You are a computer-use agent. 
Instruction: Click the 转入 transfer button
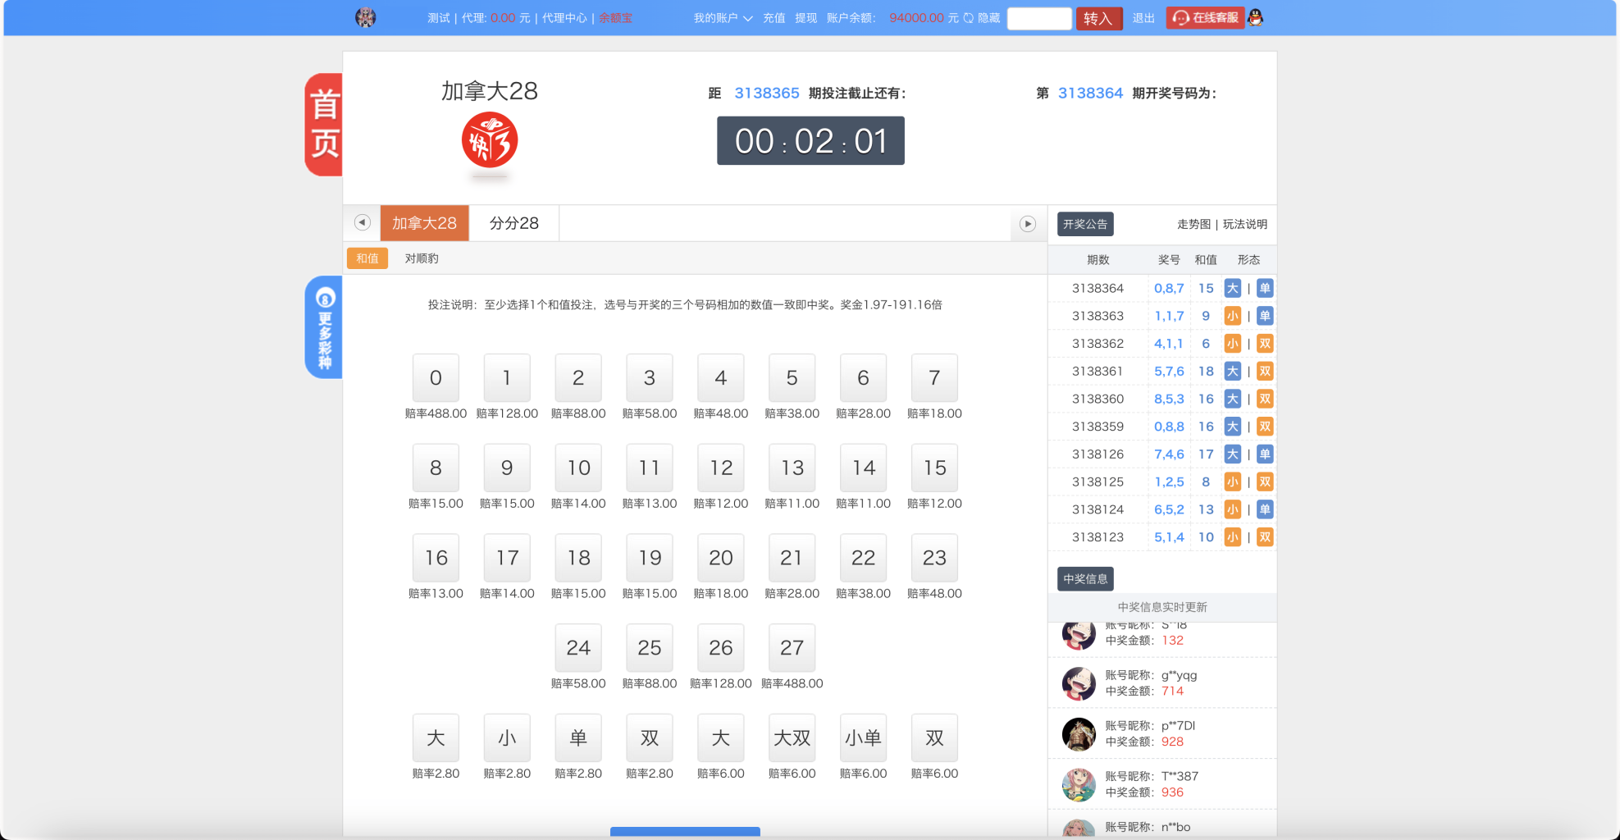click(x=1099, y=18)
